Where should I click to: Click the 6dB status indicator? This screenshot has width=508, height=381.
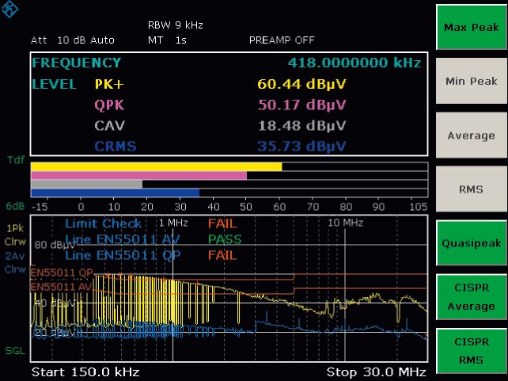pos(15,206)
